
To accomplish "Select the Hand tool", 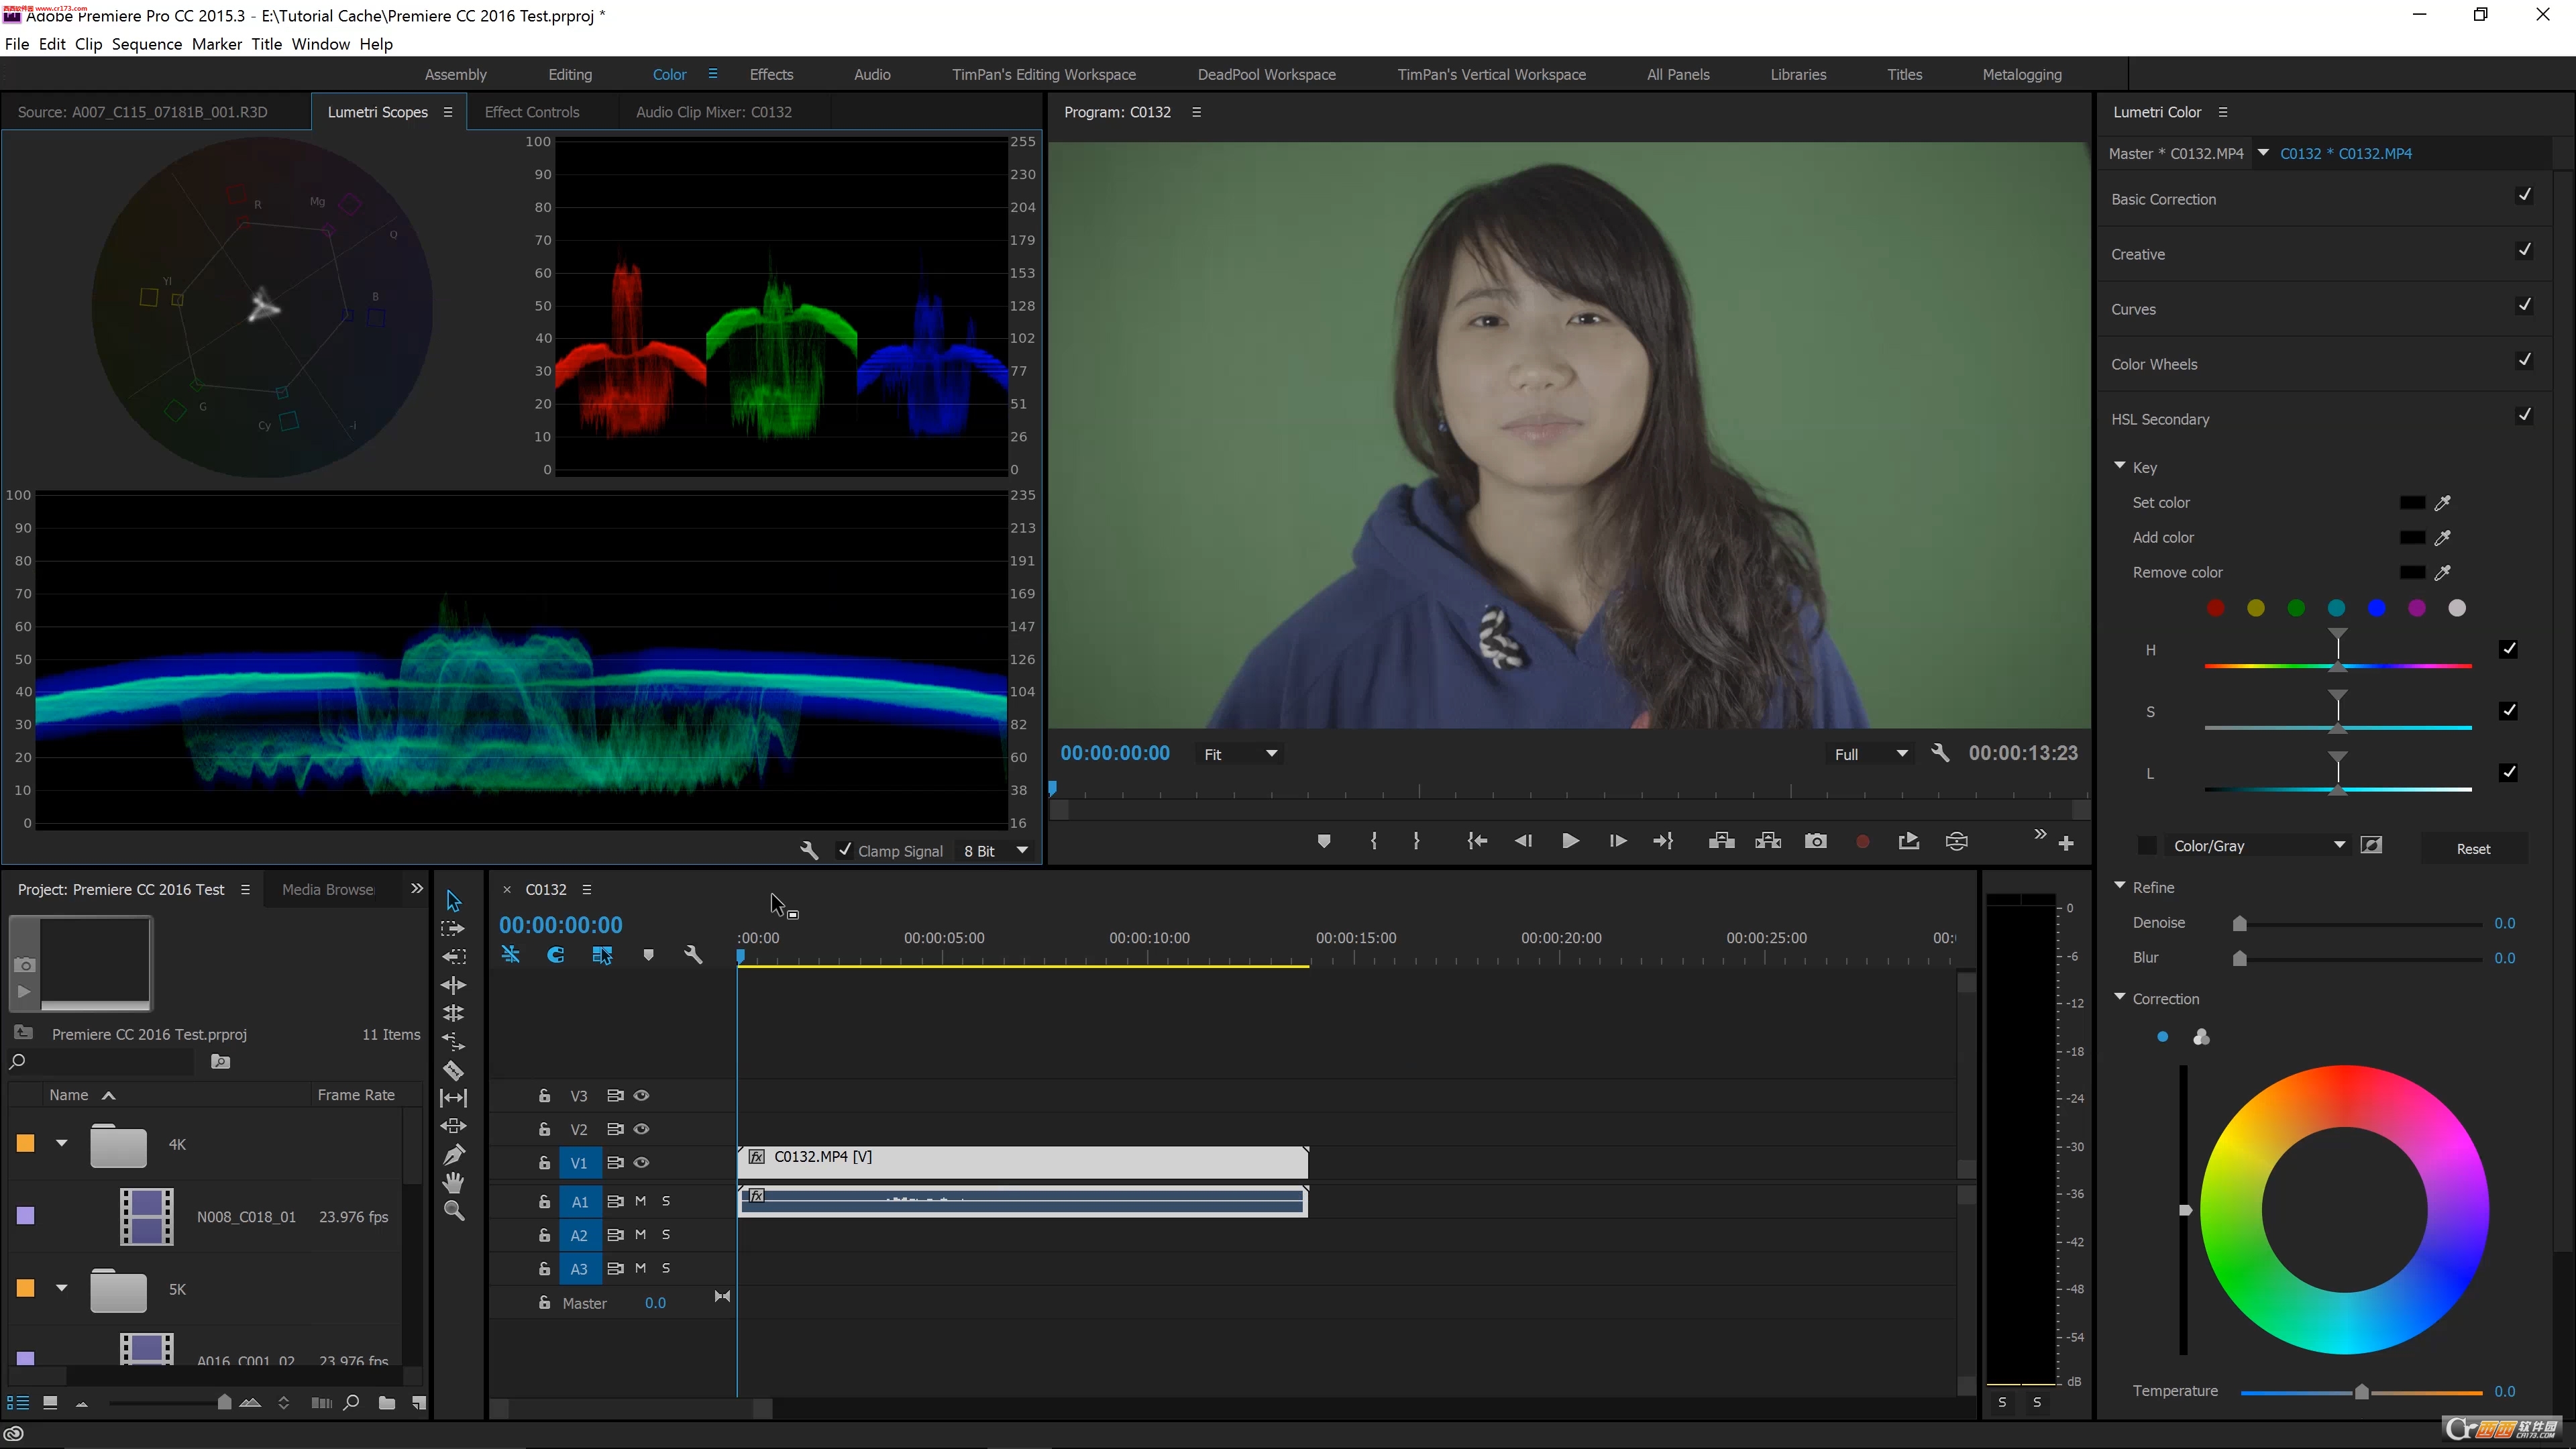I will coord(453,1183).
